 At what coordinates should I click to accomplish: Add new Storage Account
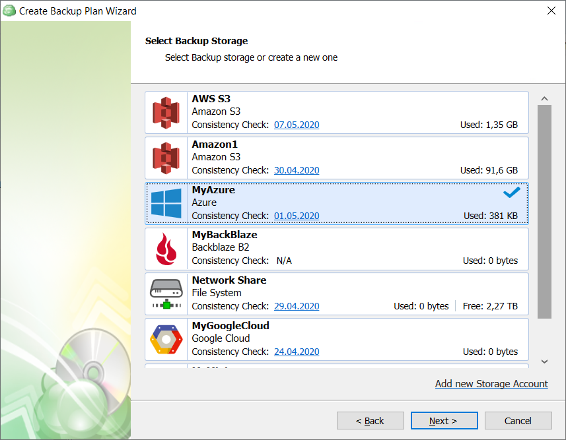(491, 383)
